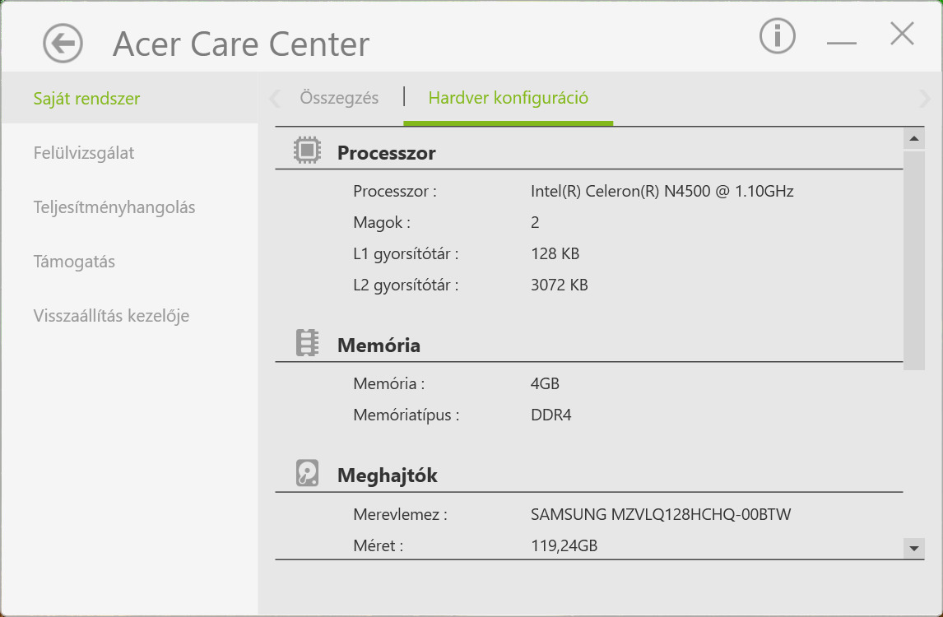Click the Memória RAM icon
943x617 pixels.
pyautogui.click(x=307, y=343)
